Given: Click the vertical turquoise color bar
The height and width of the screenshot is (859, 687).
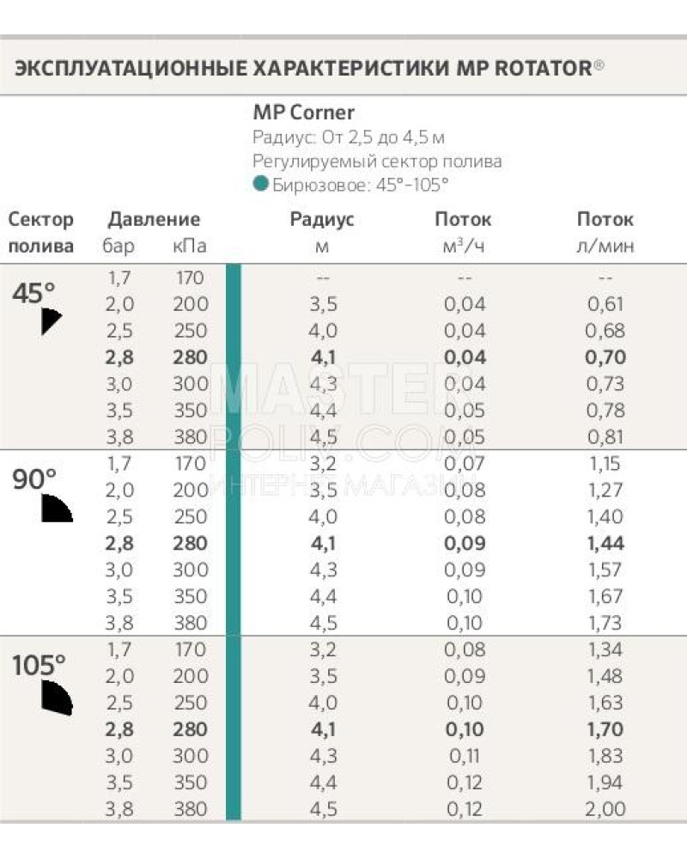Looking at the screenshot, I should [x=233, y=541].
